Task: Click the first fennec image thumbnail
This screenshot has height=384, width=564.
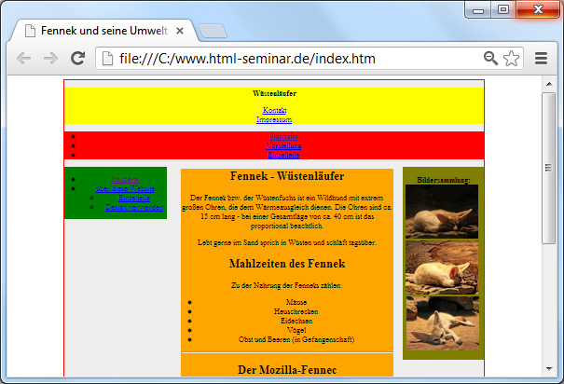Action: click(442, 212)
